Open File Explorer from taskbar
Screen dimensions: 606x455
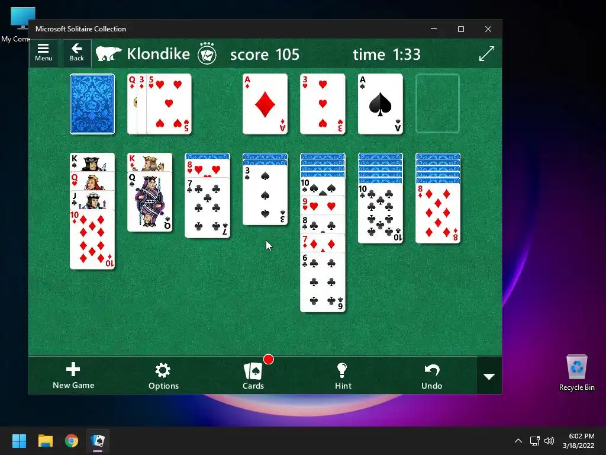click(x=45, y=441)
